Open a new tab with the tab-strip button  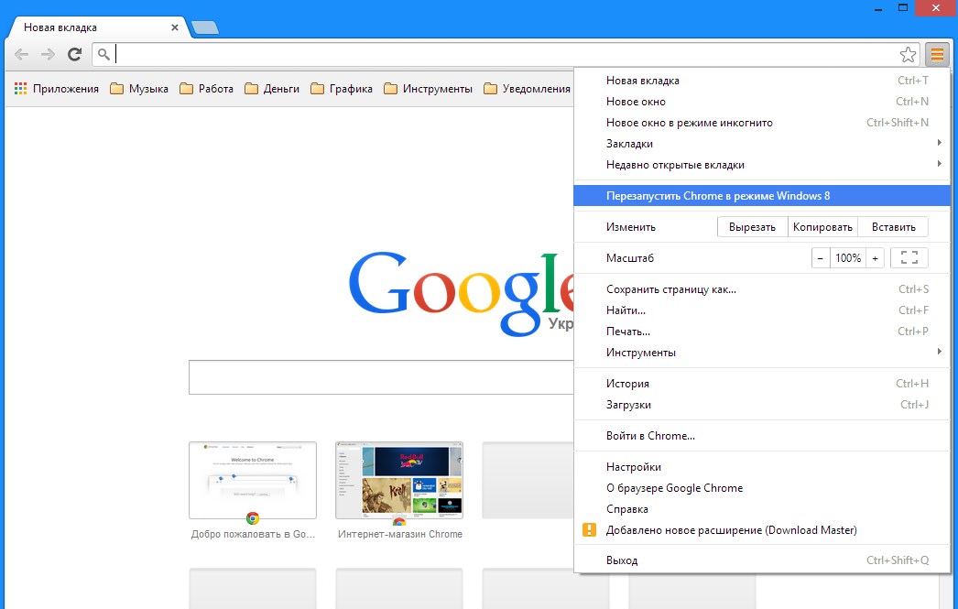tap(204, 27)
